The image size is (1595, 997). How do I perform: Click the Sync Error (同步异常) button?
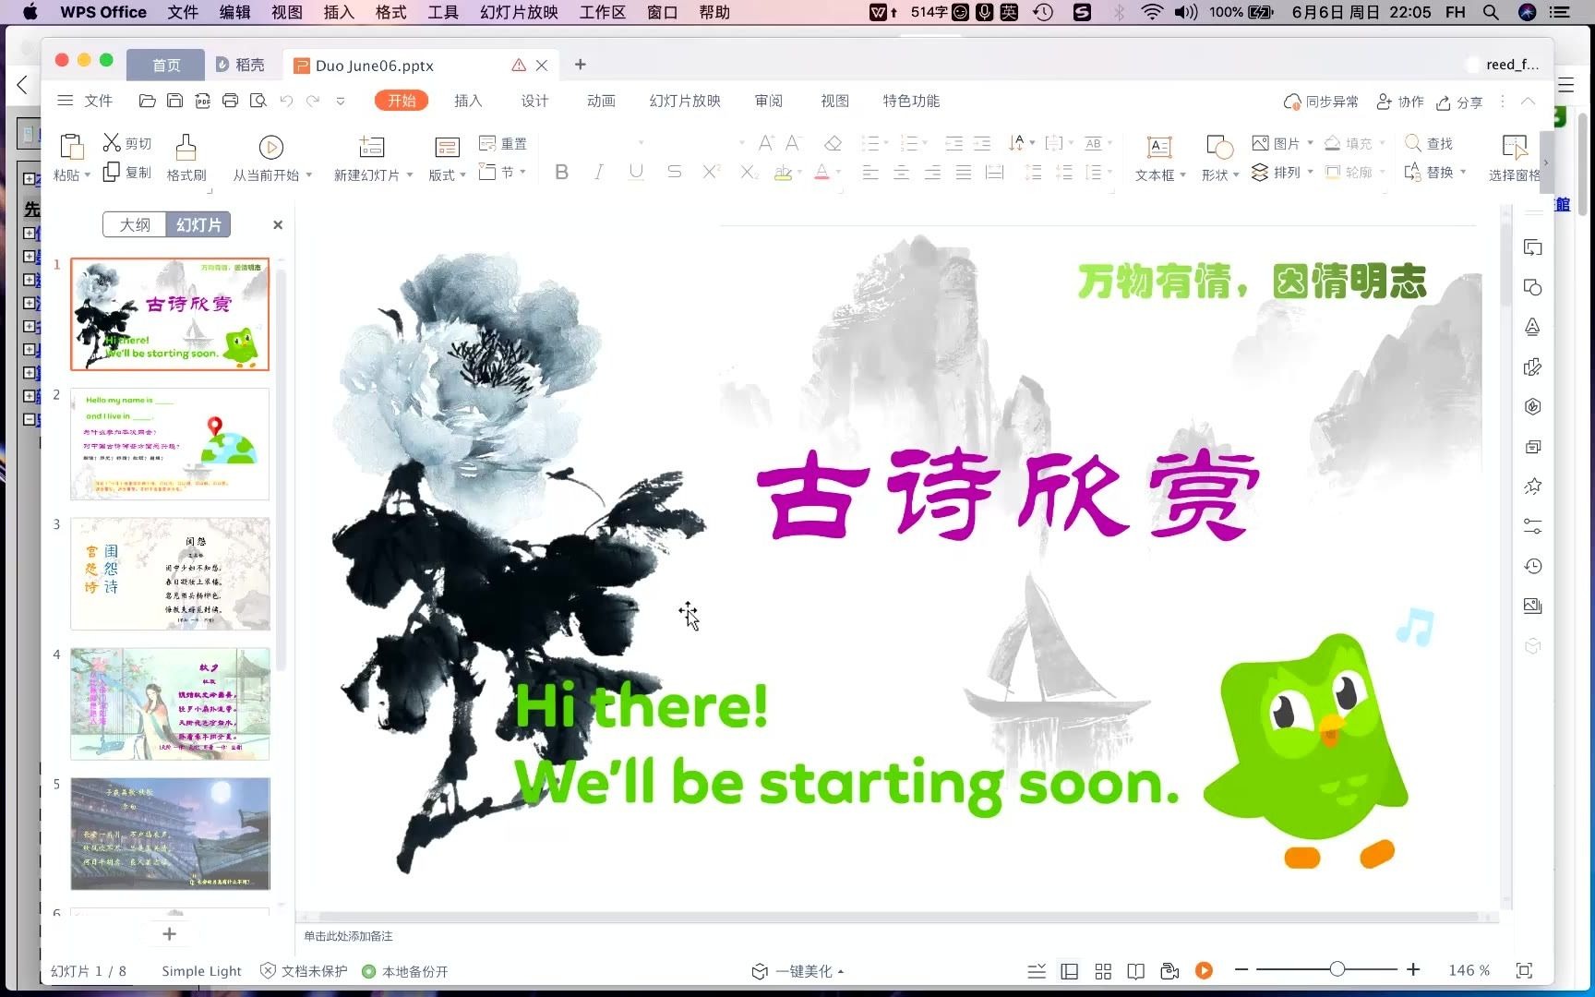1321,102
